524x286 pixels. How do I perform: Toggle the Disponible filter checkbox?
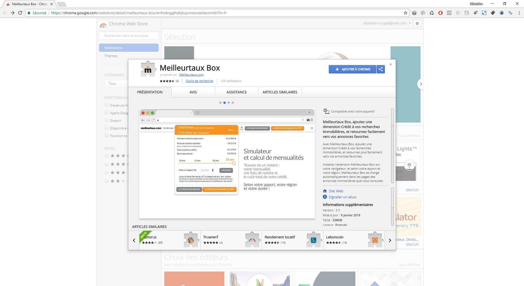[107, 128]
